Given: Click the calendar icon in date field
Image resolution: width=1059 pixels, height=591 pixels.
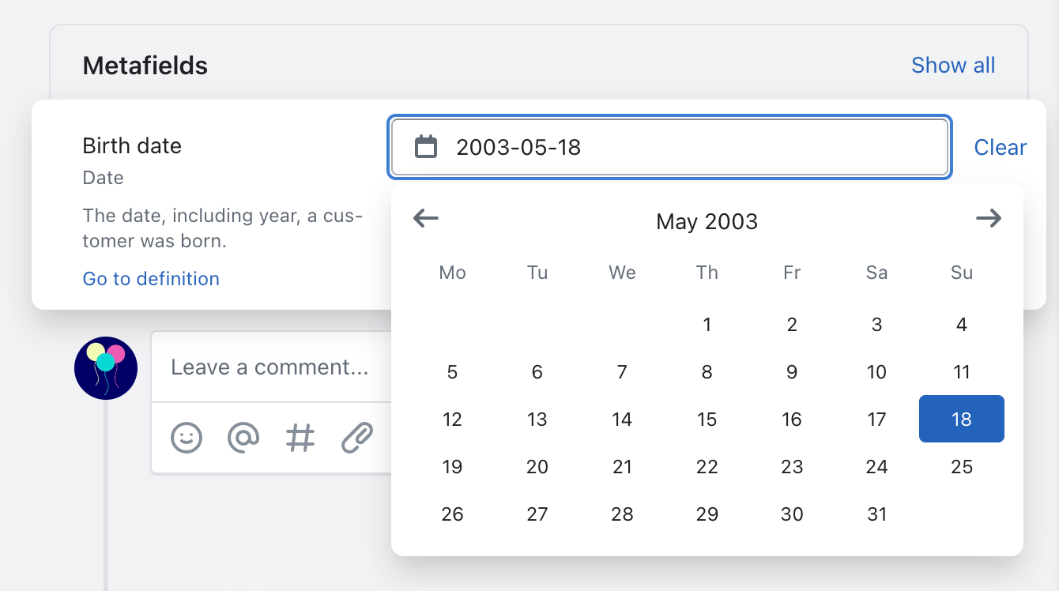Looking at the screenshot, I should click(426, 147).
